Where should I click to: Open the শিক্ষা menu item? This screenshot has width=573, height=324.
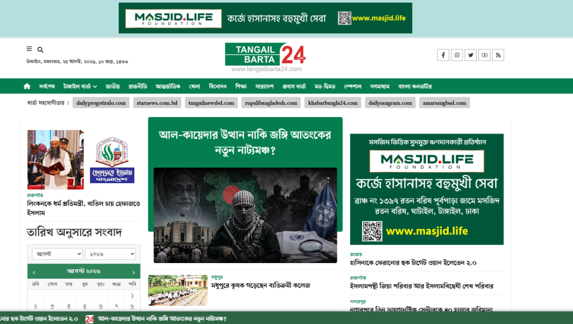click(241, 87)
